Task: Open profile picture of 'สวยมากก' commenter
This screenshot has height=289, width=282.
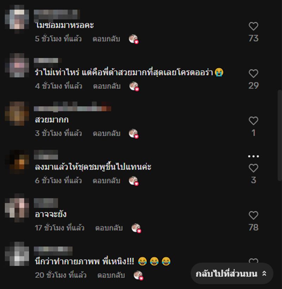Action: pyautogui.click(x=17, y=113)
